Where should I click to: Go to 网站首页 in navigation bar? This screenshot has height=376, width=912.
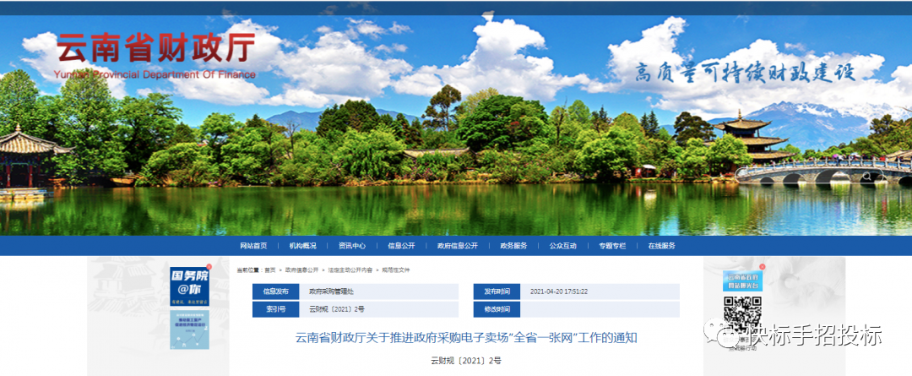click(253, 246)
